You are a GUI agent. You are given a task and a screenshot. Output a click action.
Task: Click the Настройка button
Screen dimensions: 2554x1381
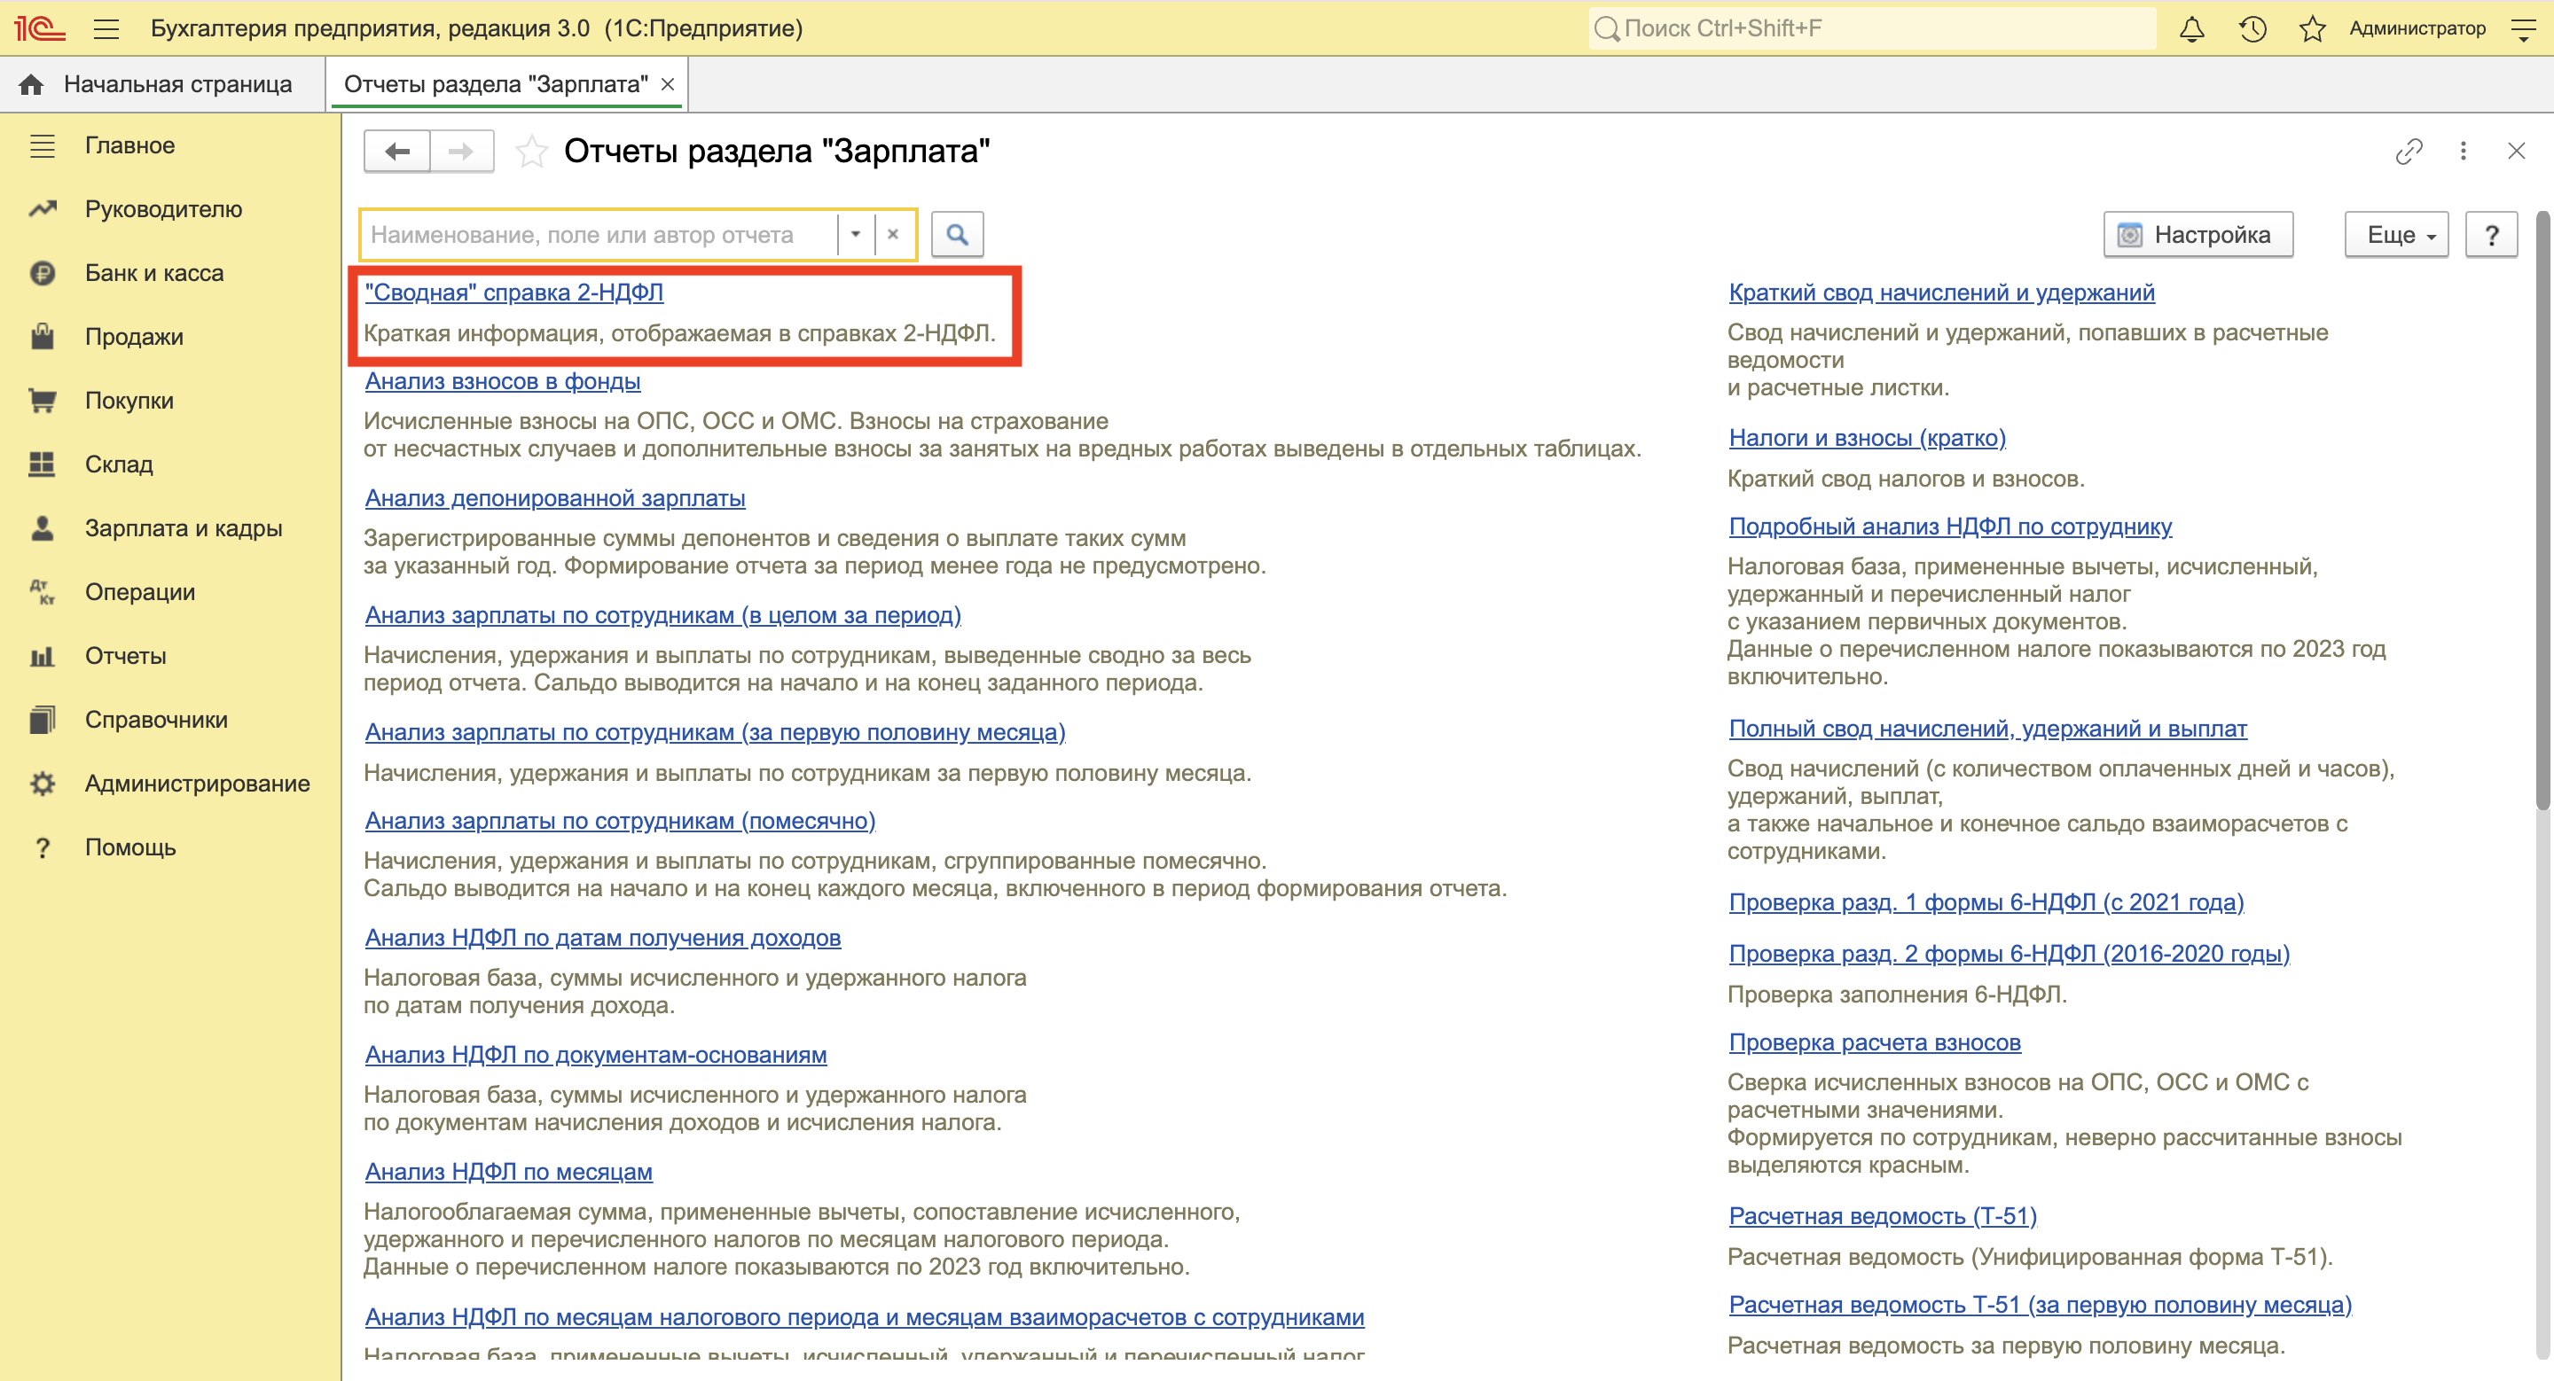pyautogui.click(x=2198, y=235)
